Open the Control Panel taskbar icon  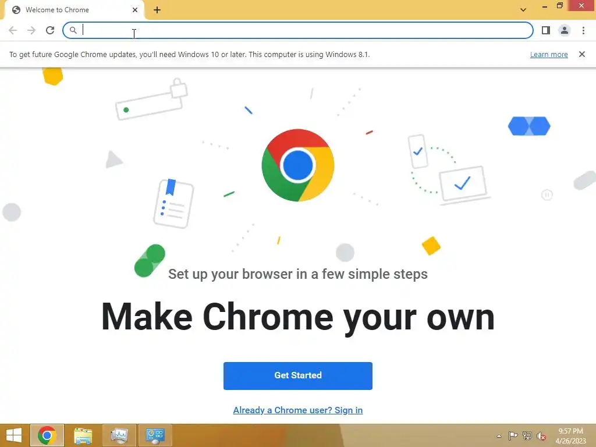coord(155,435)
